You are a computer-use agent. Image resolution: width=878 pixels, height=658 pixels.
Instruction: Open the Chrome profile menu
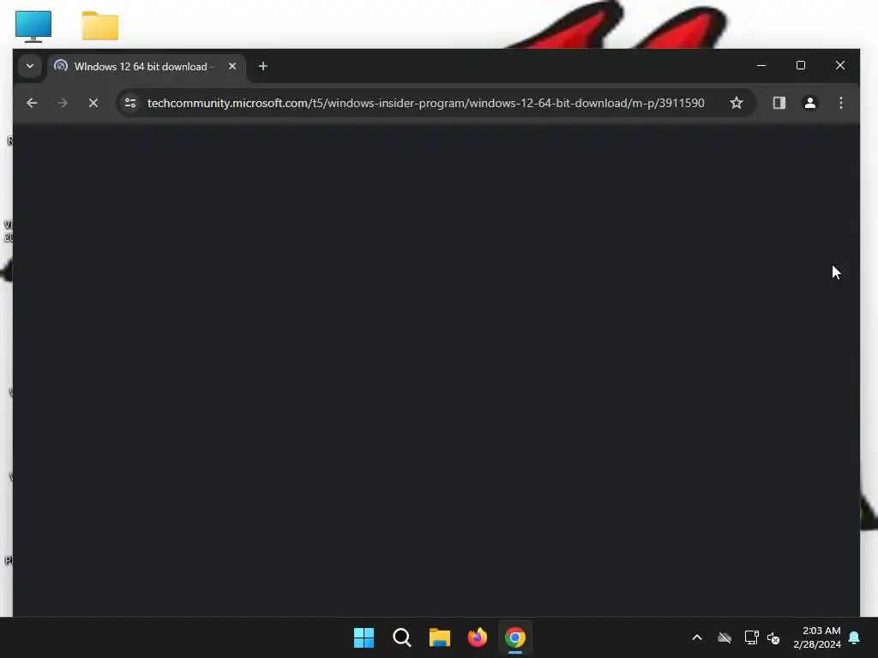pyautogui.click(x=809, y=103)
